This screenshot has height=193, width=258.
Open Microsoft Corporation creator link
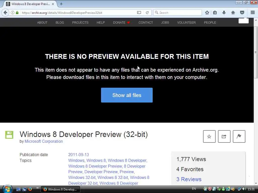44,141
